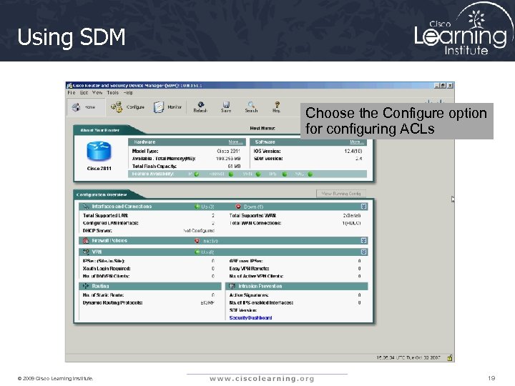The height and width of the screenshot is (386, 515).
Task: Click the Software panel header
Action: coord(308,142)
